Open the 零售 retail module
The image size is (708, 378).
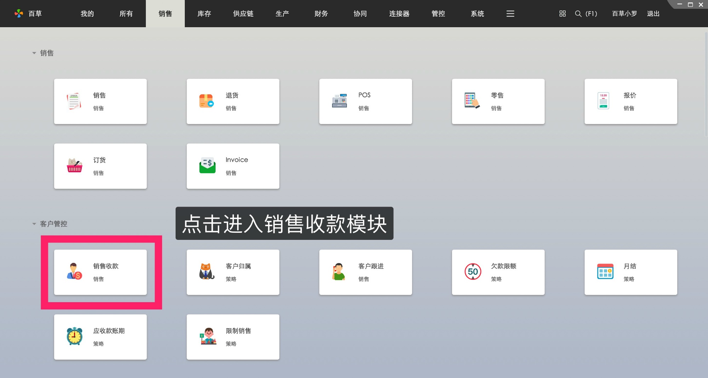coord(498,101)
